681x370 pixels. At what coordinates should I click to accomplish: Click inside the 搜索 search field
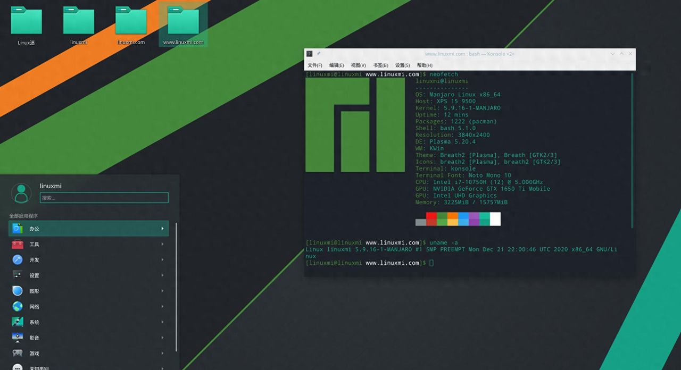104,197
